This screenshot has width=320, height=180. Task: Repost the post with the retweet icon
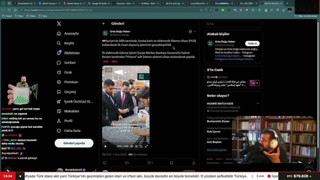[127, 163]
